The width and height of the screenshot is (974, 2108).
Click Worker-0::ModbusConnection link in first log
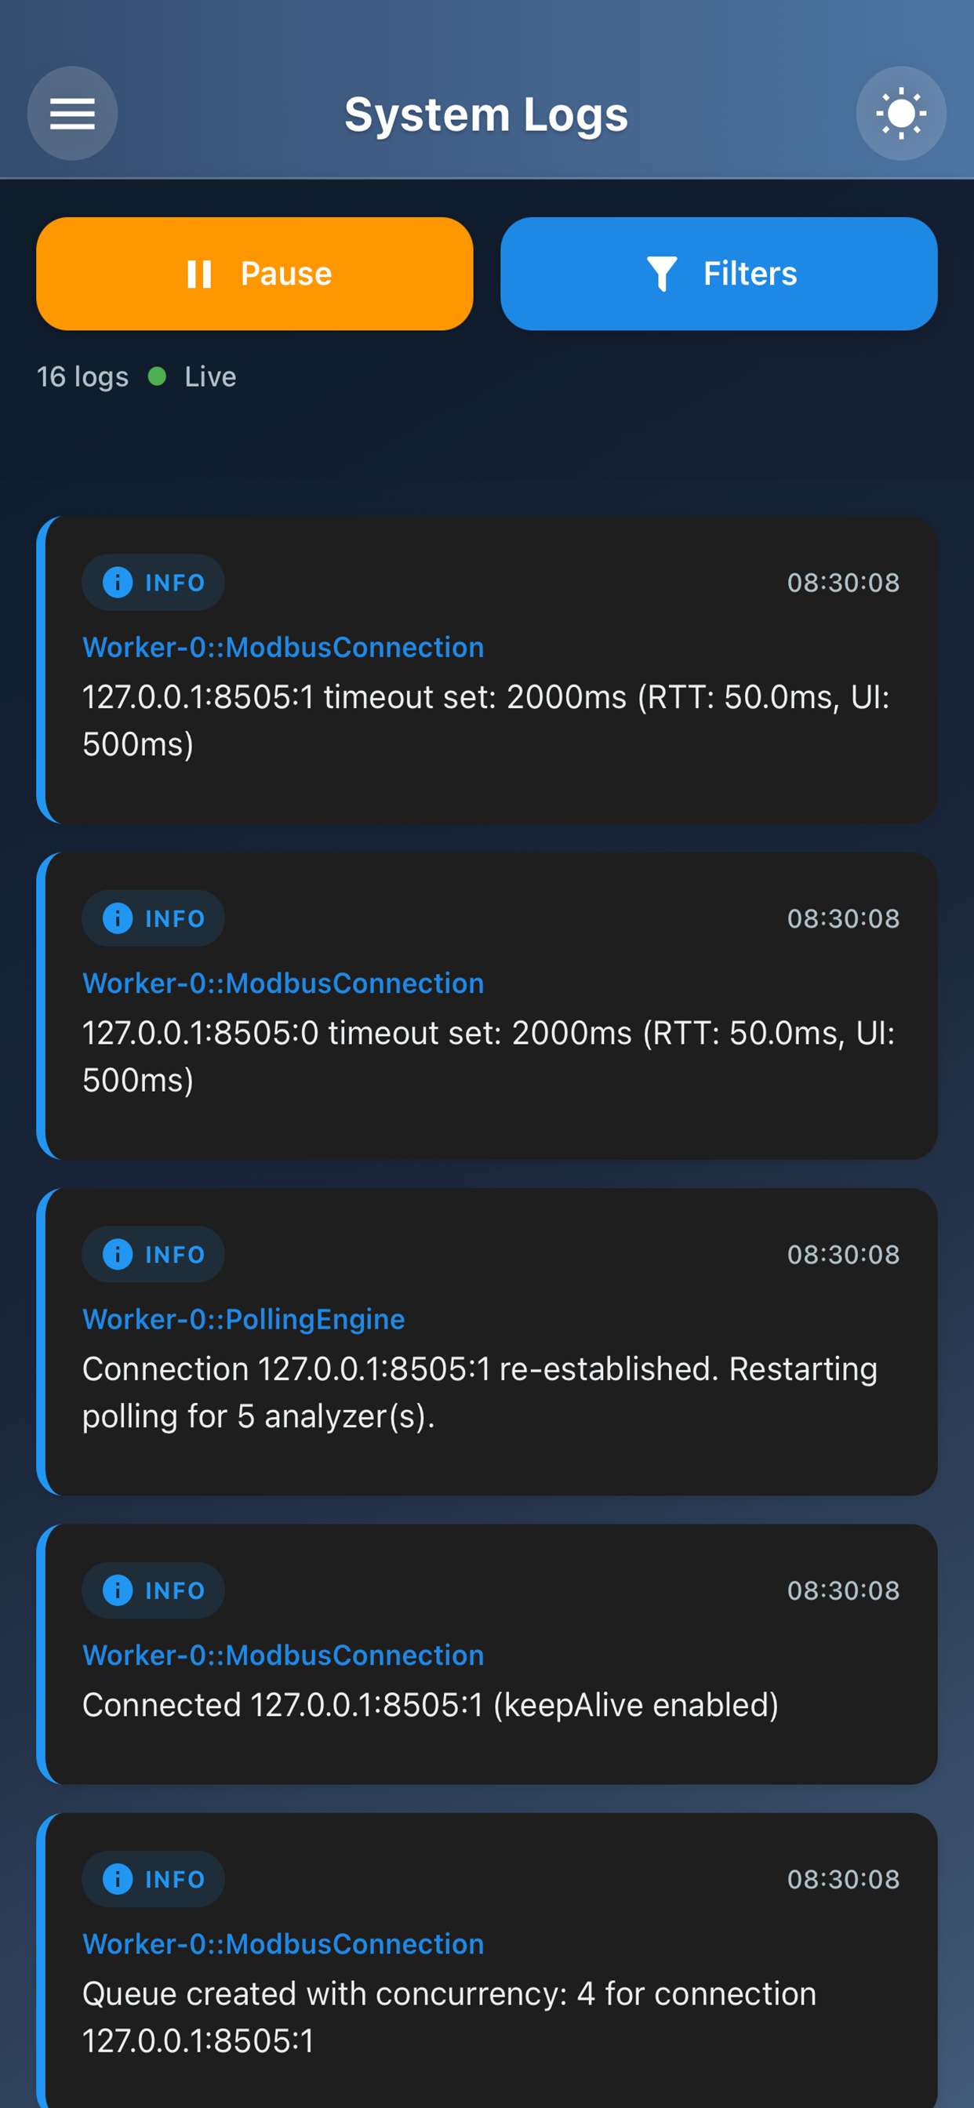(x=283, y=647)
